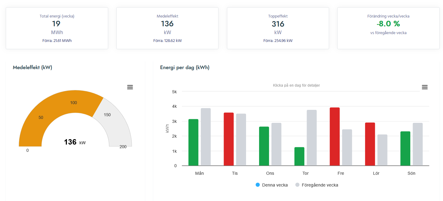Click the Medeleffekt KPI card
This screenshot has width=443, height=201.
[x=167, y=28]
